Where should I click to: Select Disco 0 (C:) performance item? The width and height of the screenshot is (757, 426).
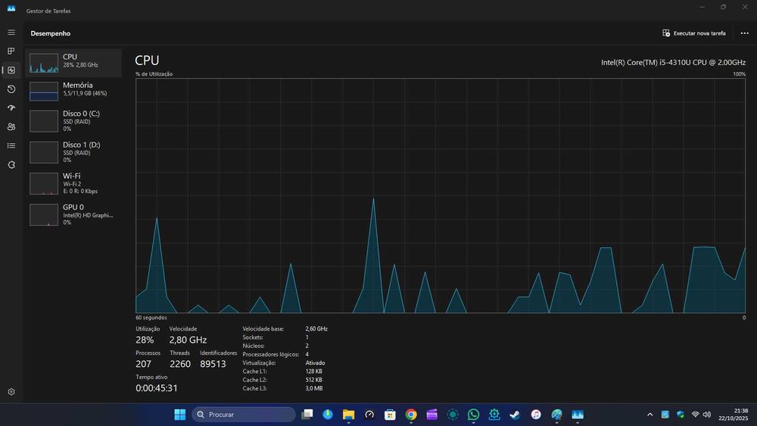tap(73, 120)
